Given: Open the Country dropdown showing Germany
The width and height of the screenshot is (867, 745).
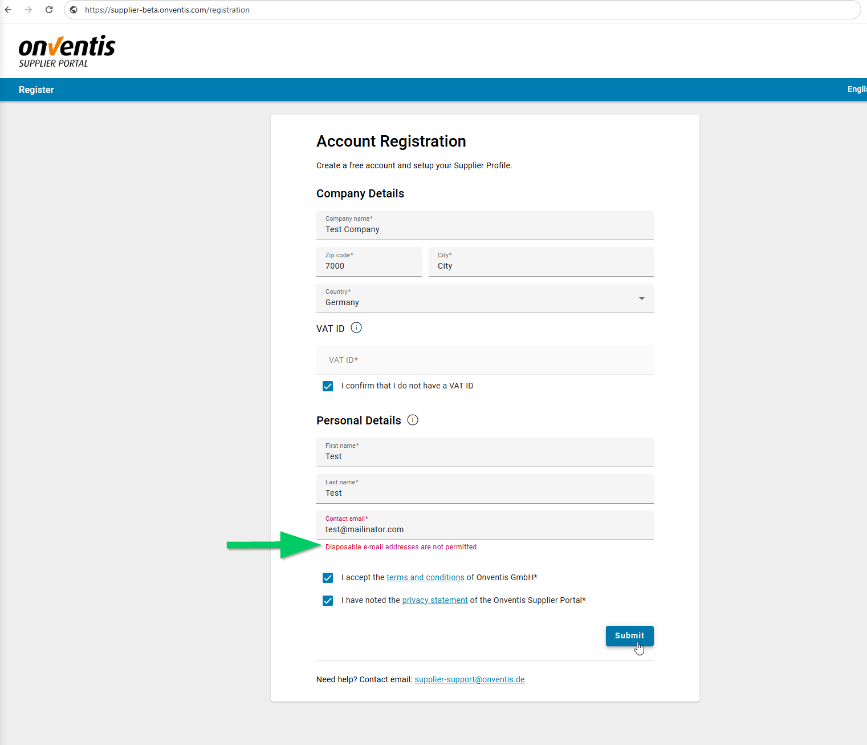Looking at the screenshot, I should coord(485,298).
